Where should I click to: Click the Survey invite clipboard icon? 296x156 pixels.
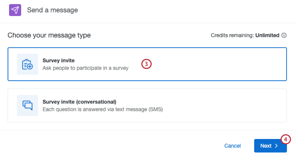click(28, 64)
